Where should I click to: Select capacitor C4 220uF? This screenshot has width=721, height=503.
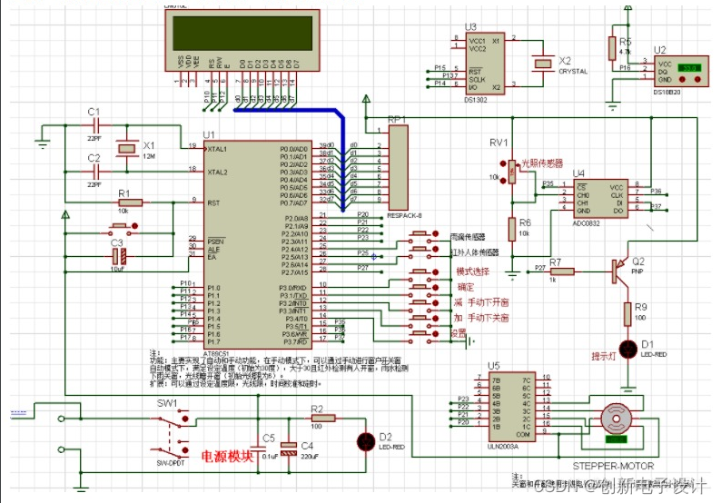coord(289,449)
